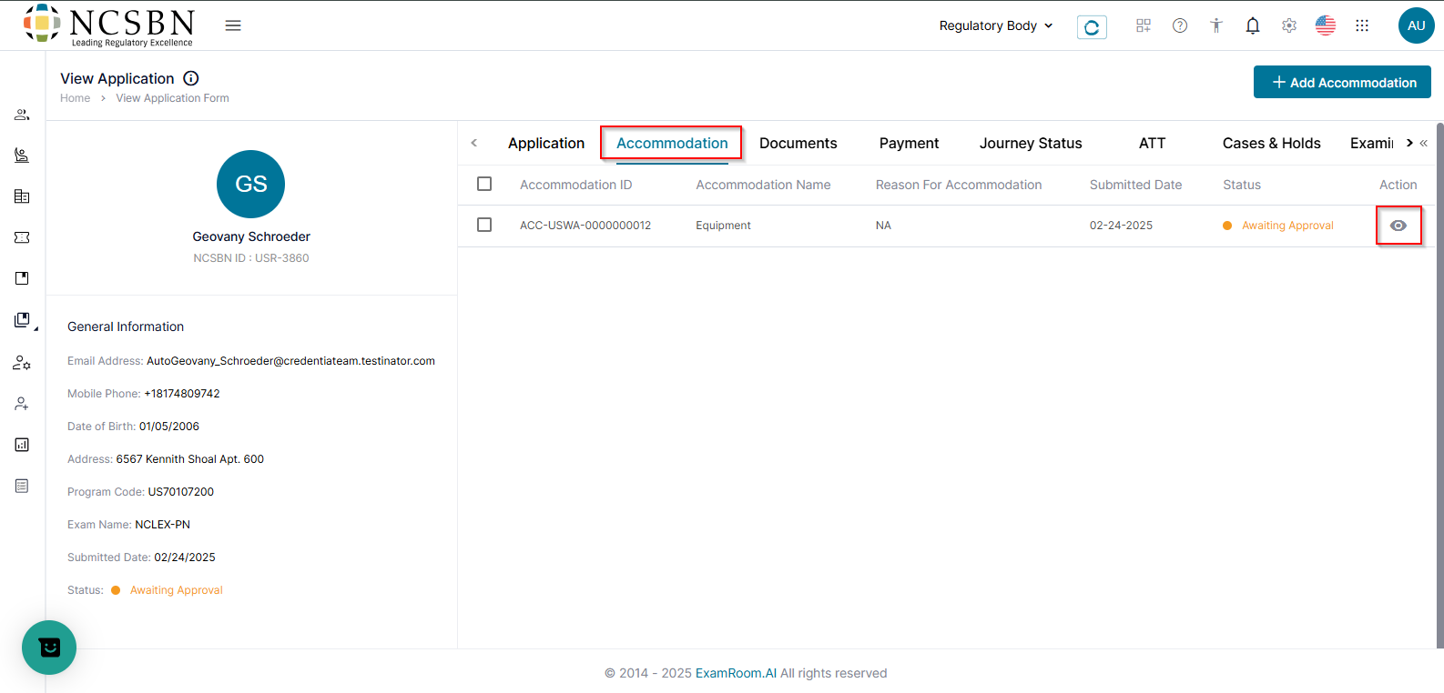The width and height of the screenshot is (1444, 693).
Task: Open the chatbot assistant icon
Action: (49, 648)
